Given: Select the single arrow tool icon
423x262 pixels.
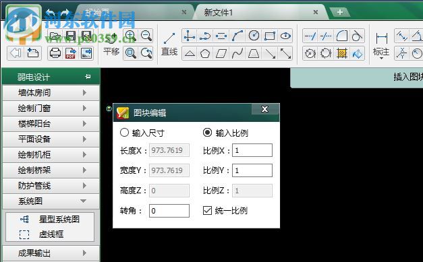Looking at the screenshot, I should [x=270, y=53].
